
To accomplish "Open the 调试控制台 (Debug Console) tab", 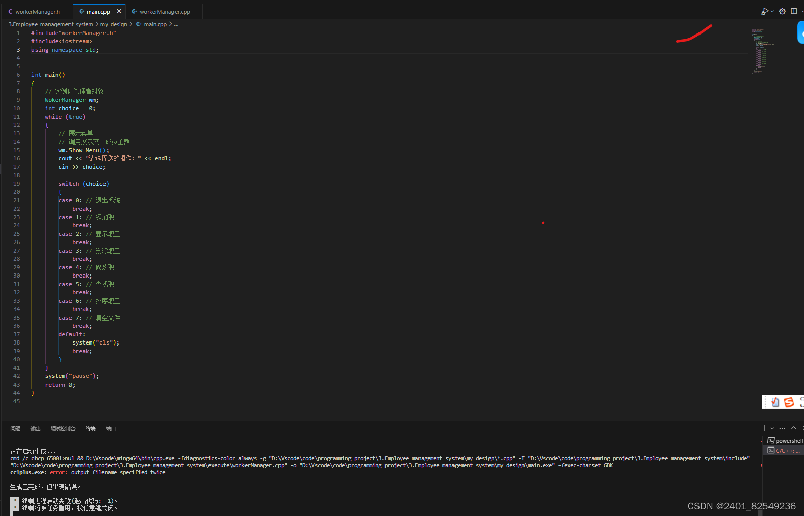I will tap(63, 429).
